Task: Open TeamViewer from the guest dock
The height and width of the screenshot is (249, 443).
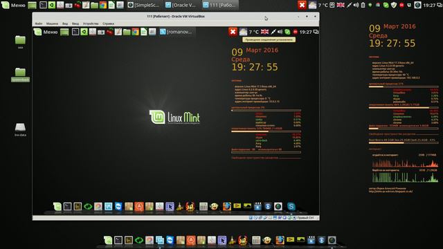Action: pyautogui.click(x=118, y=207)
